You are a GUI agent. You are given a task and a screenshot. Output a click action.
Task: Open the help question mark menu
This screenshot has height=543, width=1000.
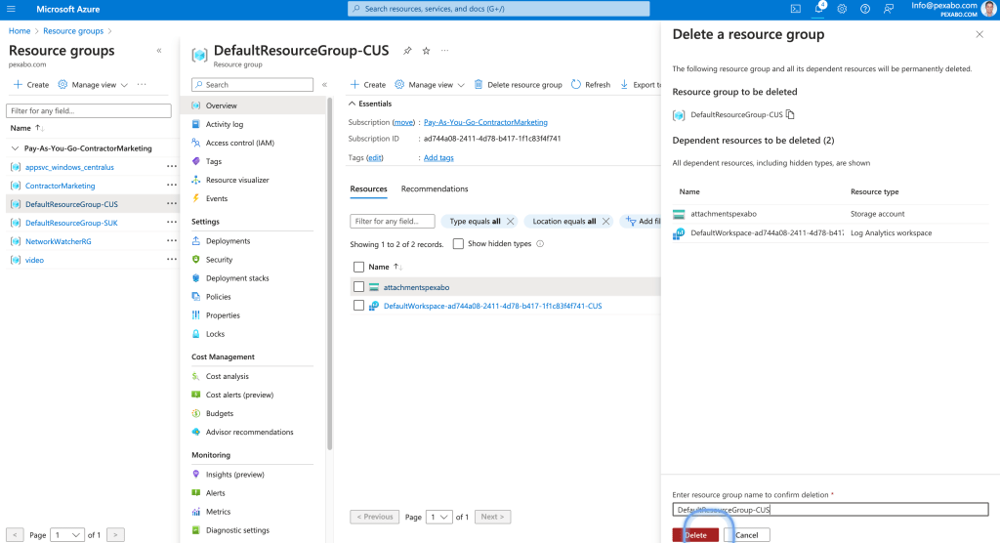pos(865,9)
